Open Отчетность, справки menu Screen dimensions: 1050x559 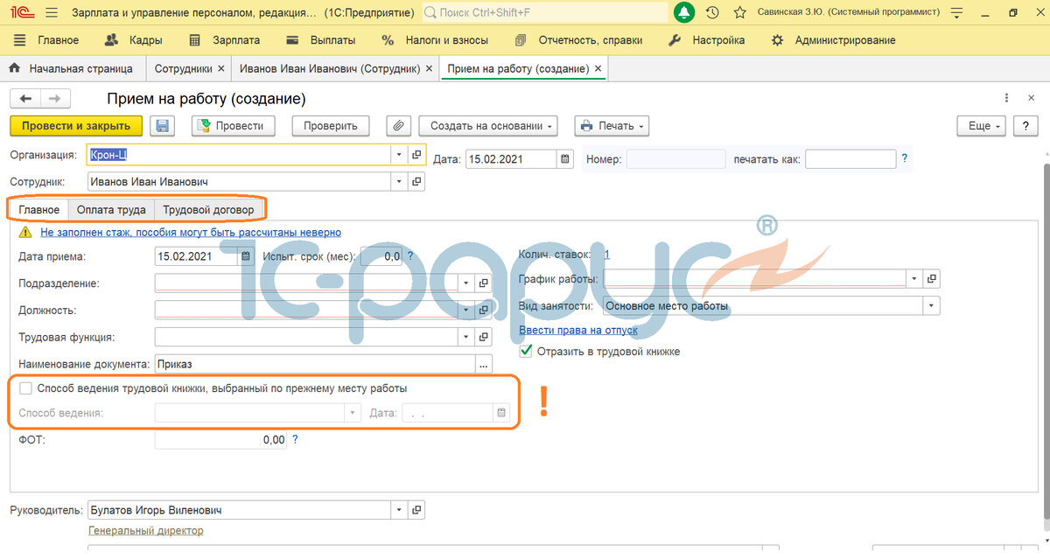pos(579,40)
